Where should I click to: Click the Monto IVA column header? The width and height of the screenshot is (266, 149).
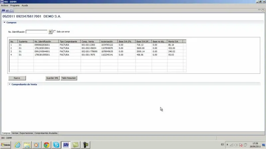tap(175, 41)
